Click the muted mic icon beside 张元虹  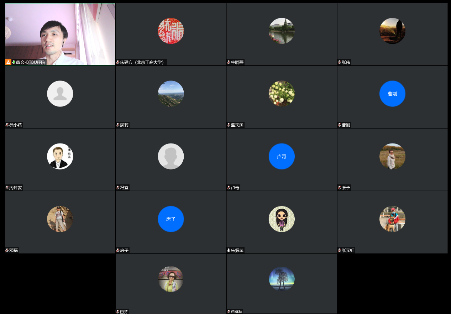coord(340,250)
